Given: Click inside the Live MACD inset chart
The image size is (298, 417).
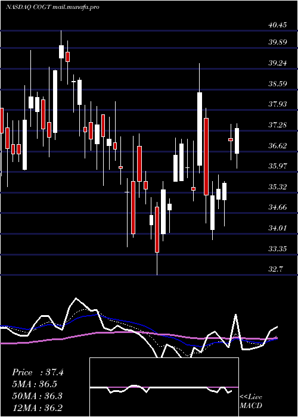Looking at the screenshot, I should click(164, 387).
